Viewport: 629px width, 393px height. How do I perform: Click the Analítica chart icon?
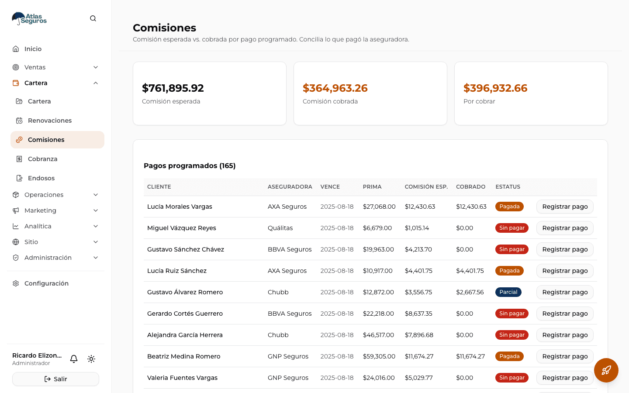[16, 226]
